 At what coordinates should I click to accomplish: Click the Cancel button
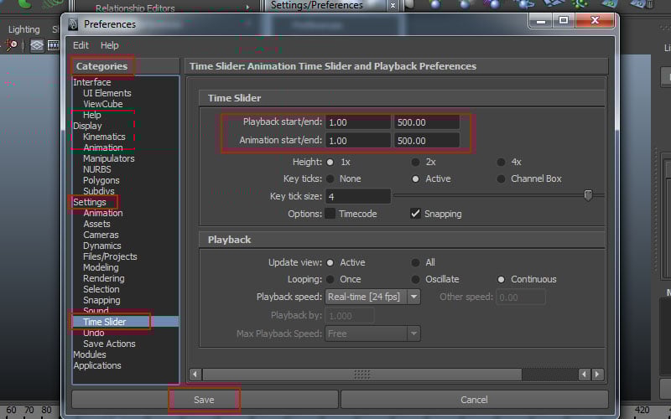point(474,400)
